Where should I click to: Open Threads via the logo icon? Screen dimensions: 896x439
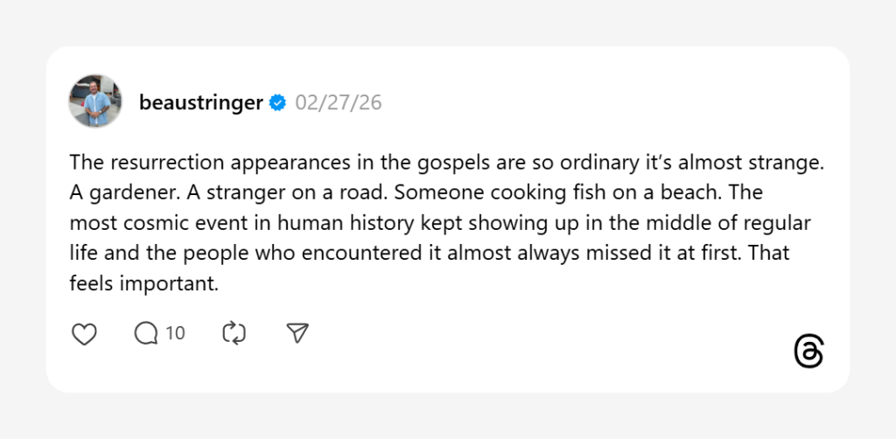pyautogui.click(x=808, y=352)
